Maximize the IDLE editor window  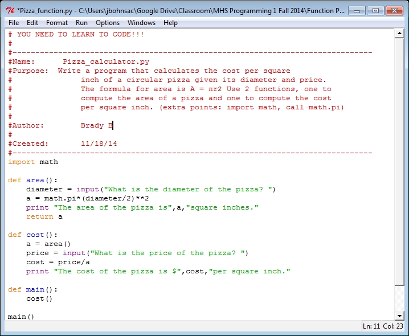[375, 11]
